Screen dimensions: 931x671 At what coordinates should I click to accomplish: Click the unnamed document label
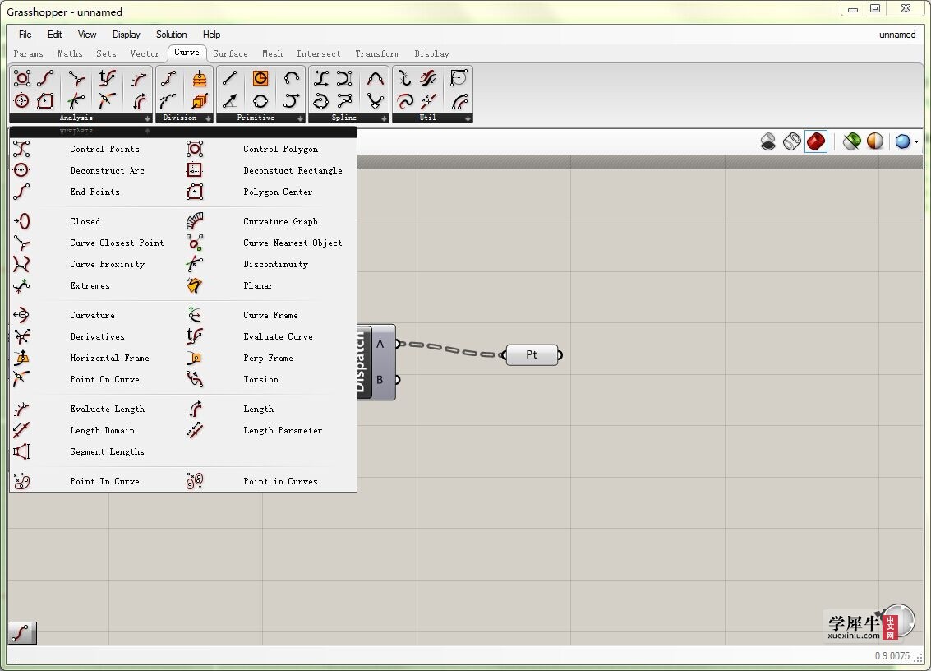(x=897, y=35)
